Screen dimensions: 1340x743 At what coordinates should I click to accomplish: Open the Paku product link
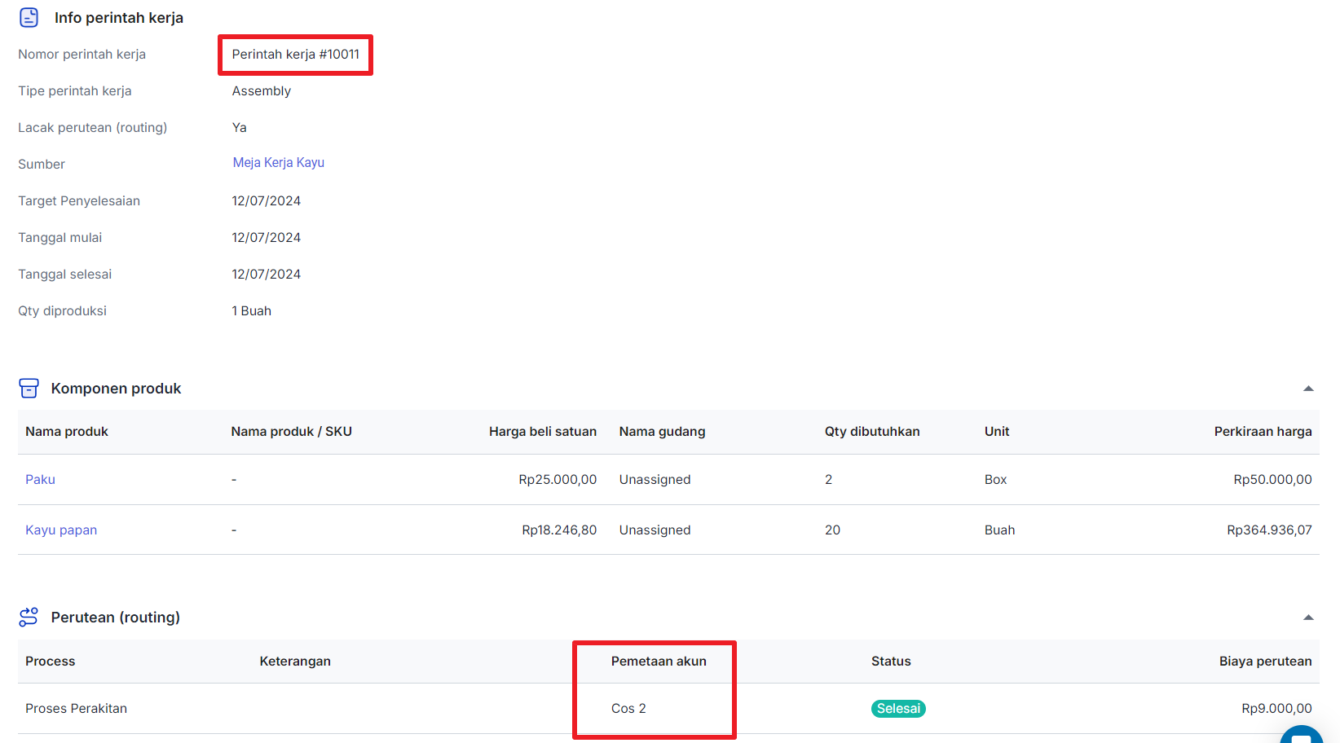(40, 480)
